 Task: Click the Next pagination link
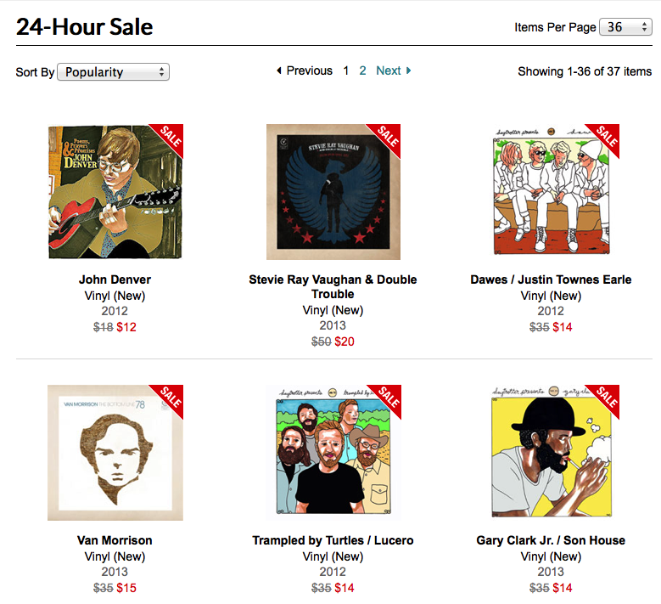(x=389, y=71)
